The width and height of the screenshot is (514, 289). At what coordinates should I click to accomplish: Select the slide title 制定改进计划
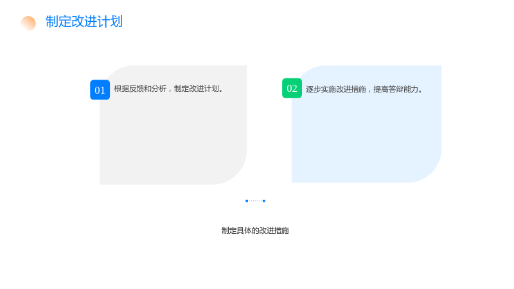[84, 22]
